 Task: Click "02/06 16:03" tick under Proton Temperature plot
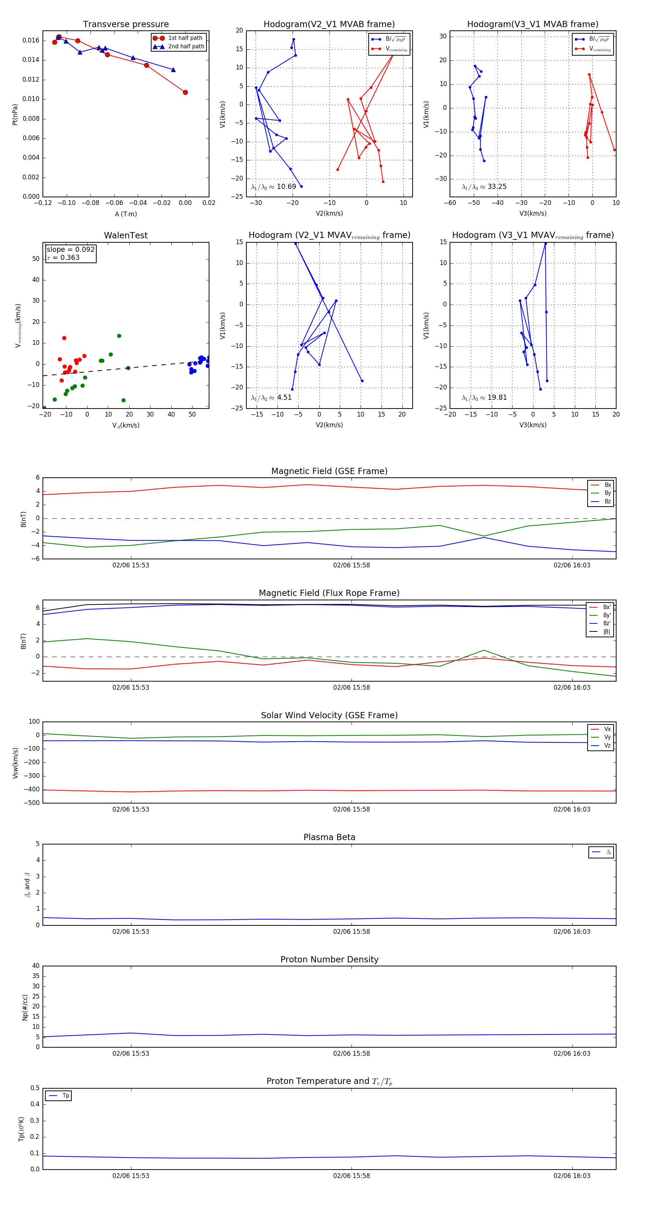pos(572,1176)
